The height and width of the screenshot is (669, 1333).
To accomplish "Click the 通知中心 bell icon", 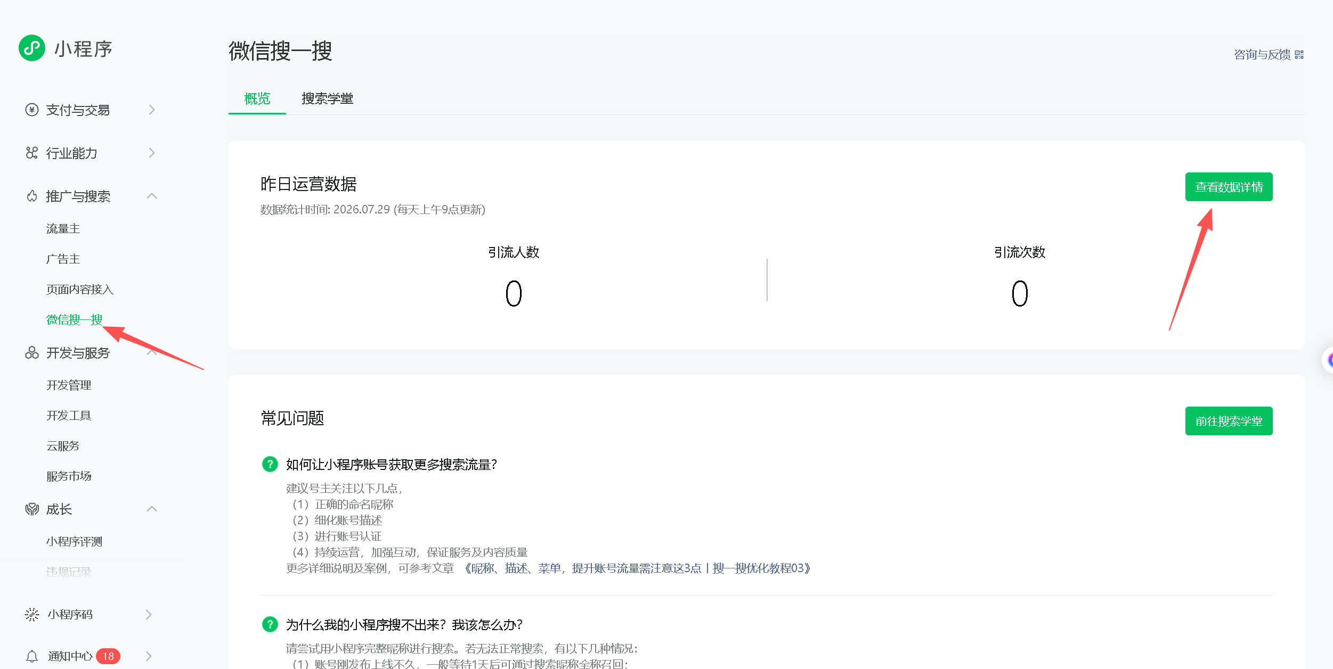I will 32,656.
